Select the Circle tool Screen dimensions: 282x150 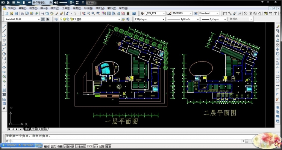tap(4, 54)
